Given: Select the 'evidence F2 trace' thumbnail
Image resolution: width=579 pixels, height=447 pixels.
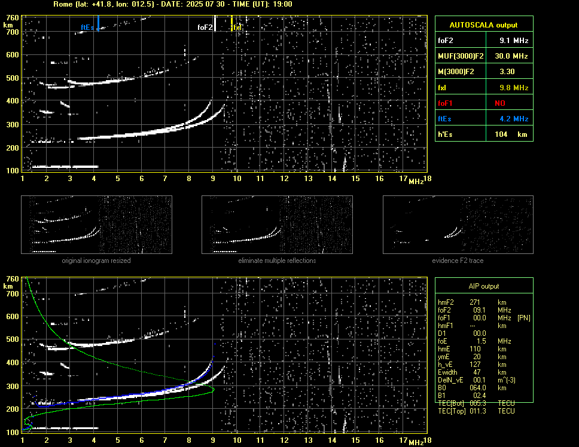Looking at the screenshot, I should (x=458, y=225).
